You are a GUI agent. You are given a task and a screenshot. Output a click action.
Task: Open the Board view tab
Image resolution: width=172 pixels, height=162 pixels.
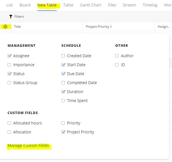[x=25, y=5]
